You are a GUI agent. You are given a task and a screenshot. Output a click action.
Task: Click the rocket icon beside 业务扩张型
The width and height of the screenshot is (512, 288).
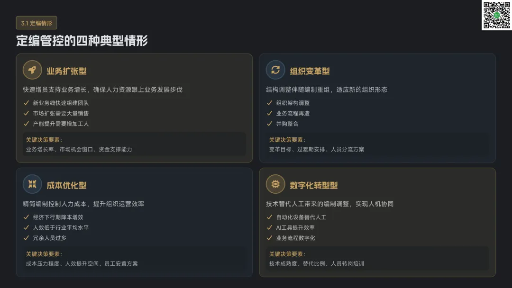(32, 70)
